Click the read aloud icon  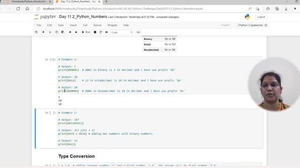(x=250, y=9)
